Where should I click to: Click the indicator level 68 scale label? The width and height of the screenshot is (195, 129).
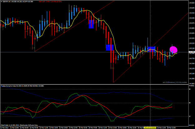point(190,89)
